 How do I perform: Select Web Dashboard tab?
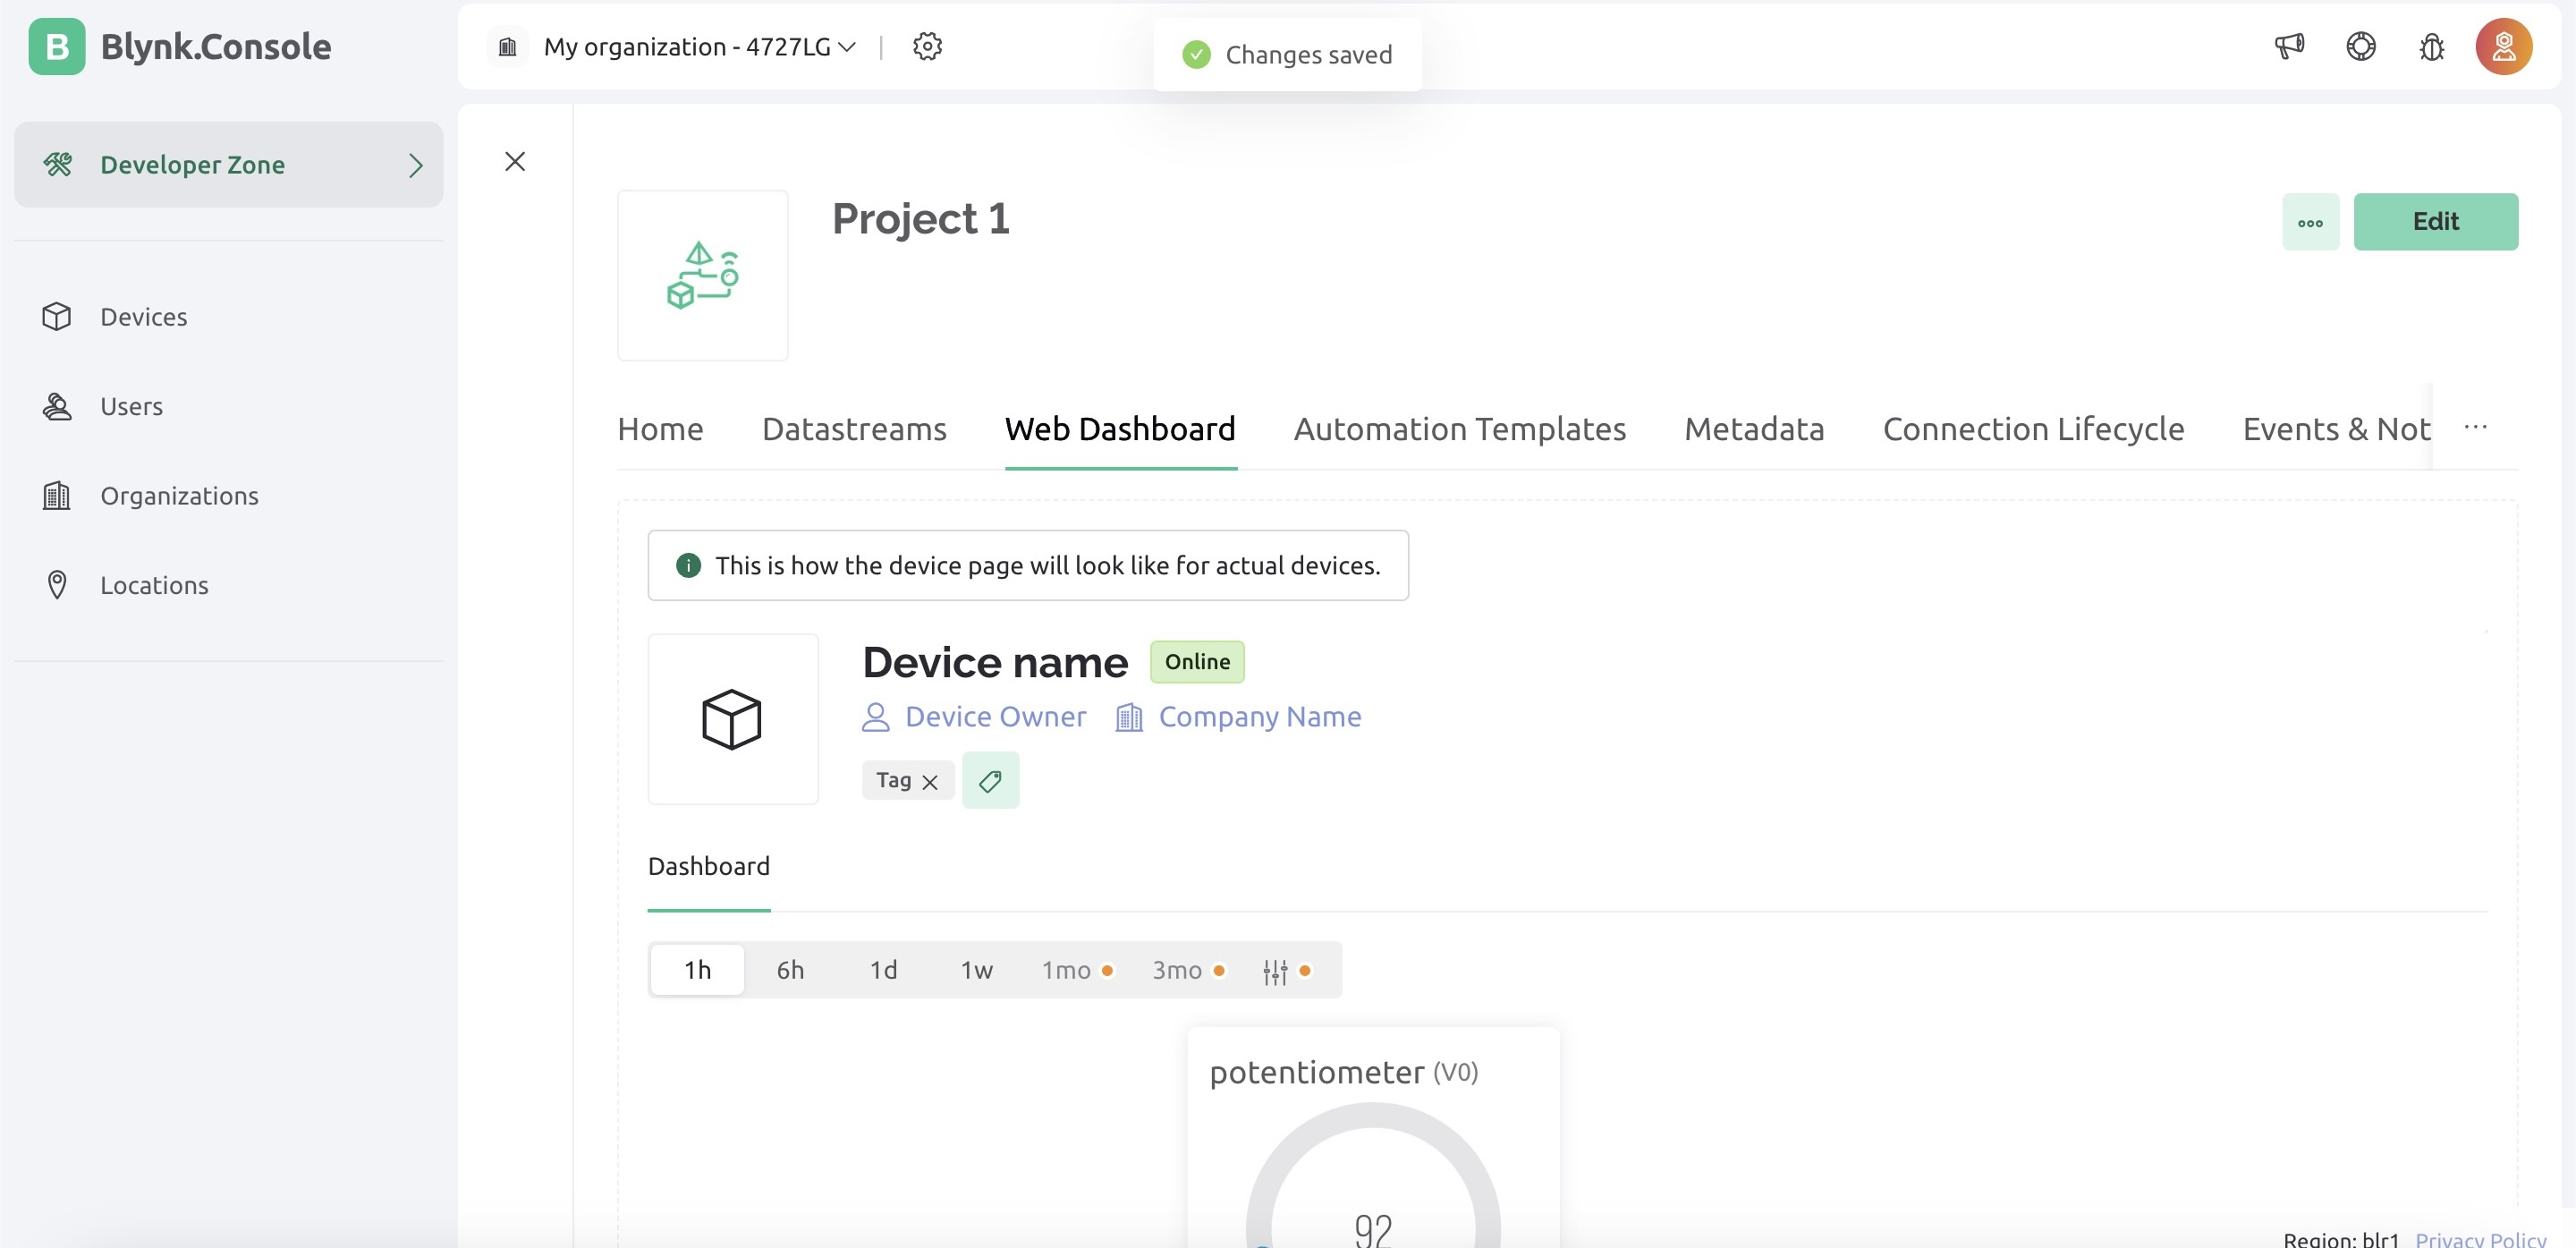1120,429
